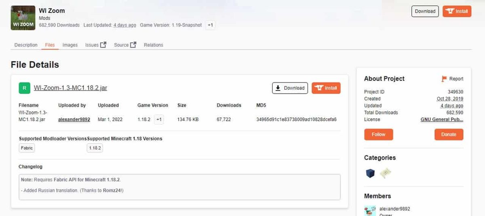
Task: Click the green R release badge icon
Action: tap(24, 88)
